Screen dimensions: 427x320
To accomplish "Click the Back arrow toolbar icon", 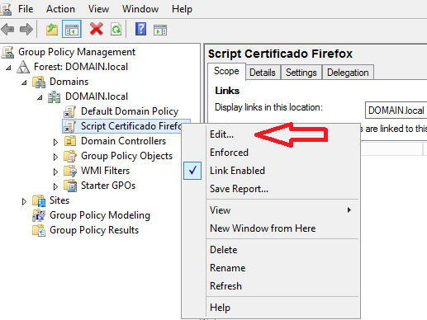I will click(x=7, y=29).
